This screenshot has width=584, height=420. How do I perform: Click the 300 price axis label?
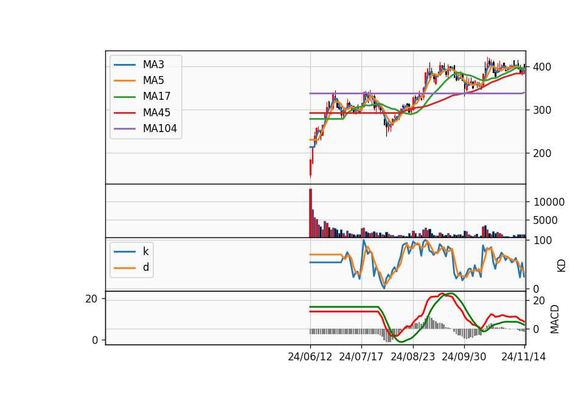[542, 110]
